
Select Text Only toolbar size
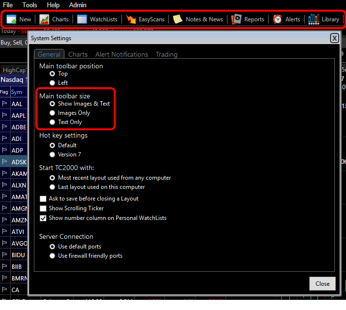coord(52,122)
